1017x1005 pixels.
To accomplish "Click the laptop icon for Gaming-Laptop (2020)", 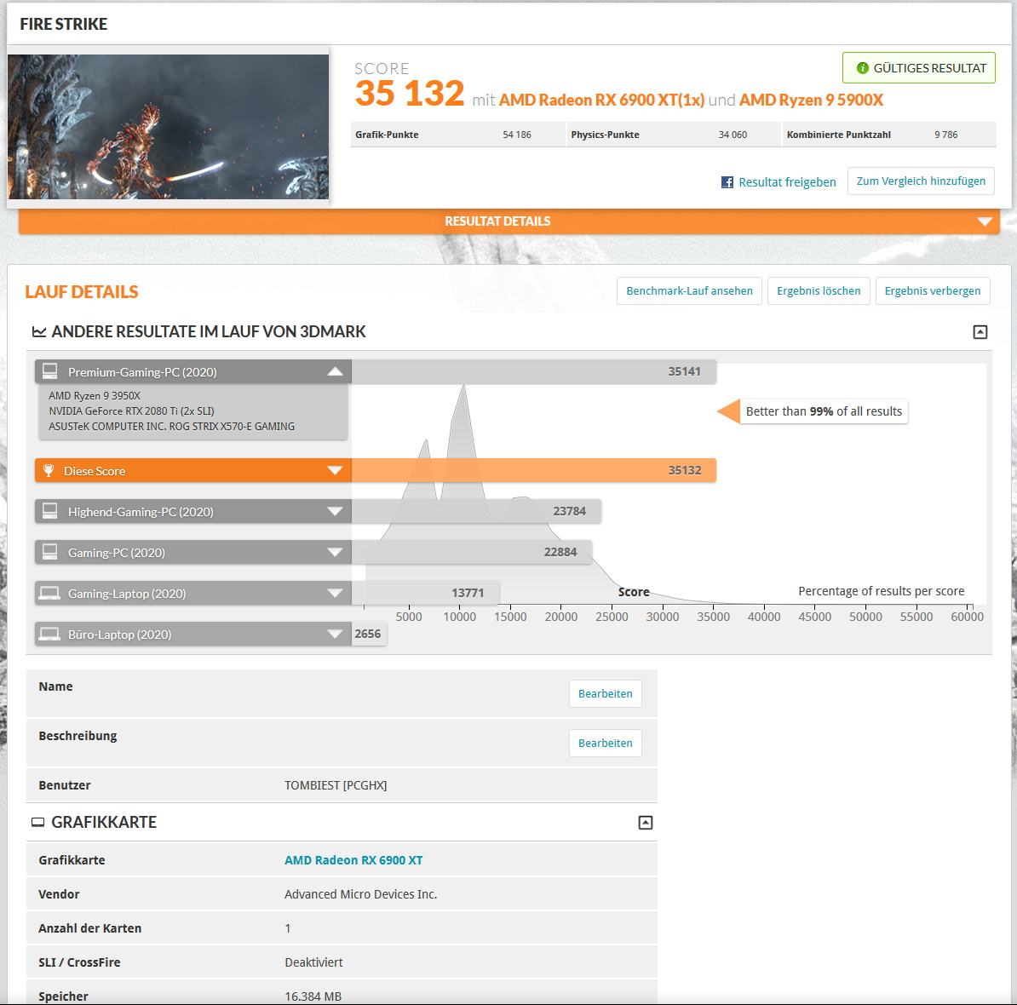I will [x=49, y=593].
